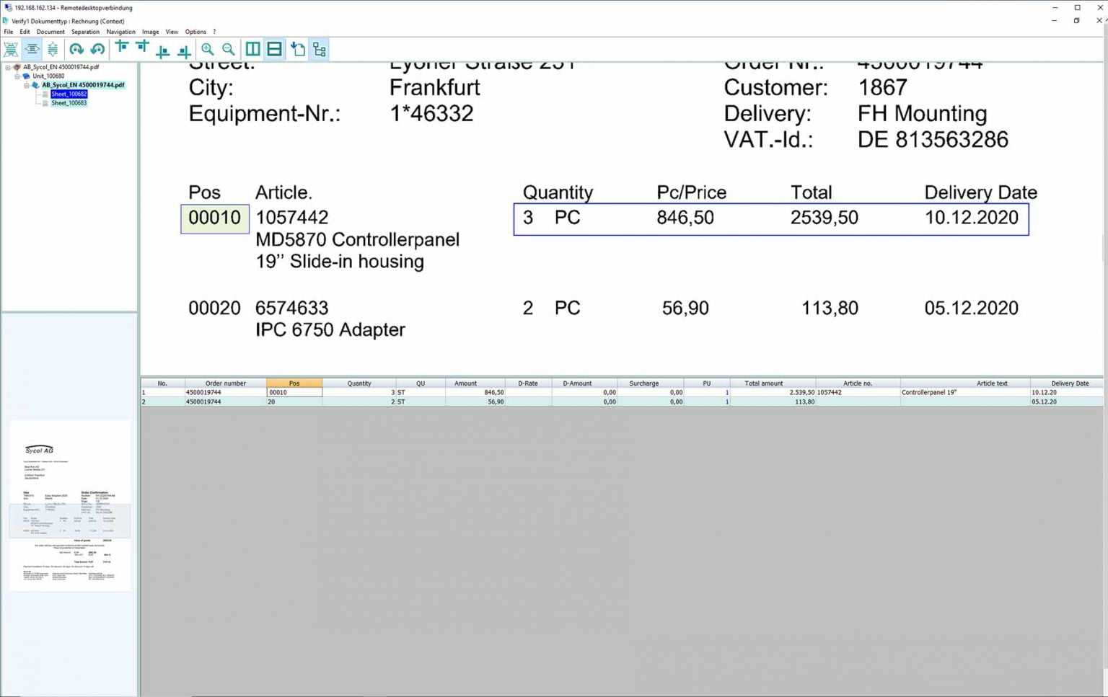This screenshot has width=1108, height=697.
Task: Collapse the Unit_100680 tree node
Action: [17, 76]
